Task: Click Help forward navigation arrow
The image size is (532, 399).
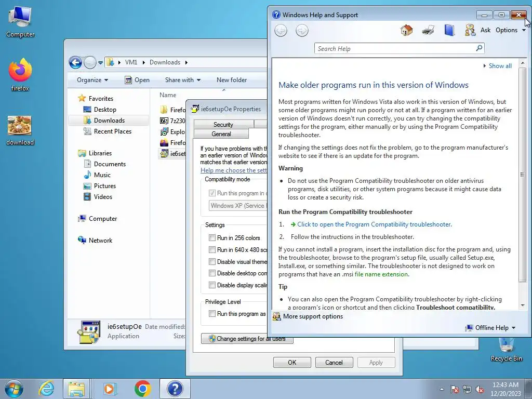Action: point(302,31)
